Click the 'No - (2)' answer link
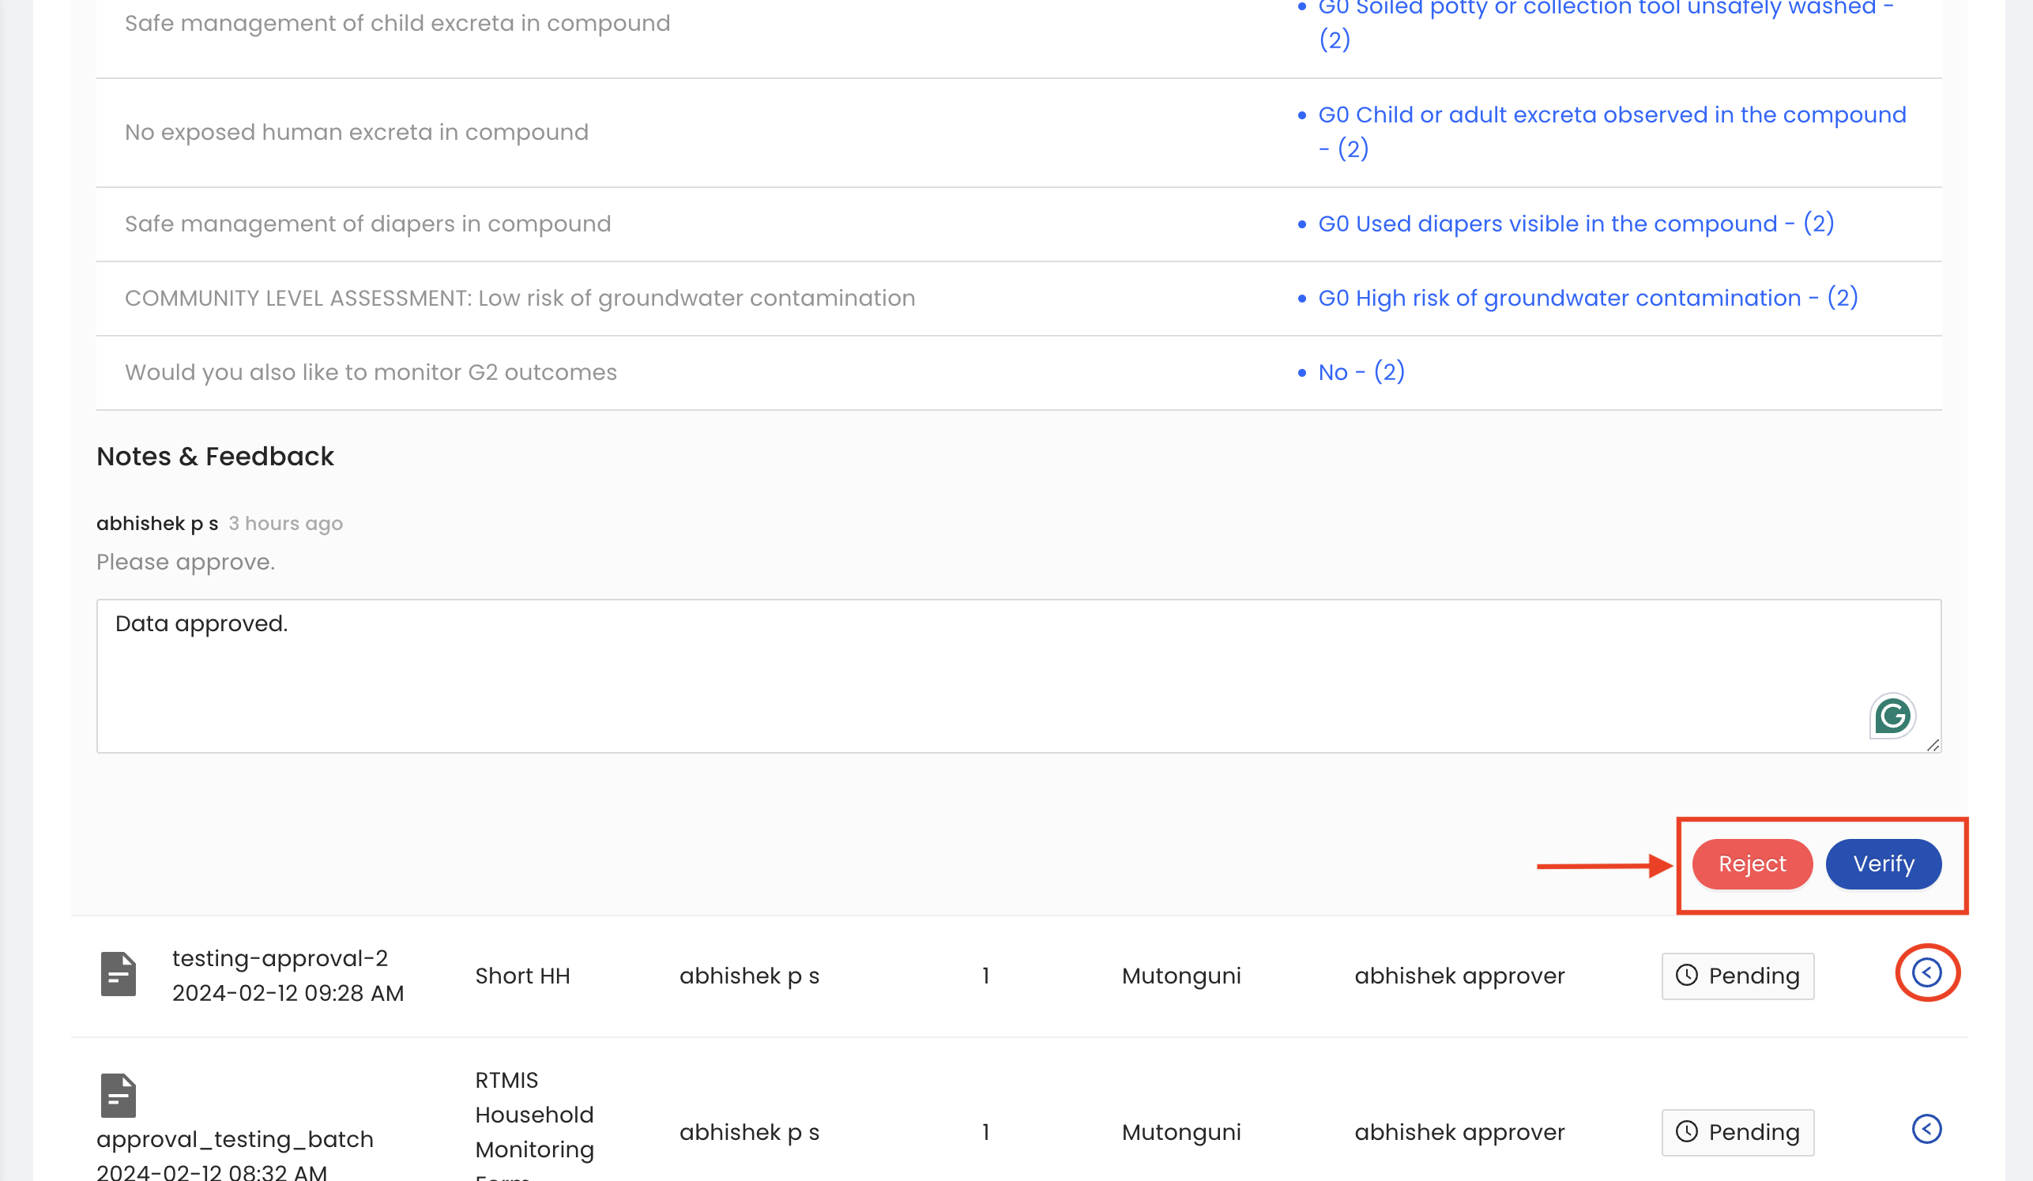 1361,372
